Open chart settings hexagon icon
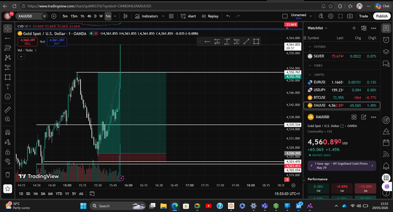393x212 pixels. click(x=330, y=16)
